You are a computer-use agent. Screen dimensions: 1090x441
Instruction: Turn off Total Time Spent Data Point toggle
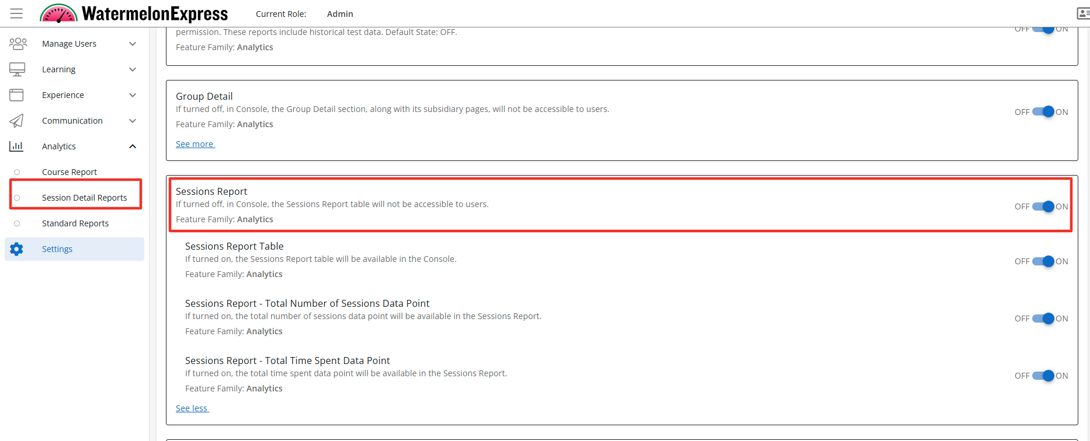tap(1043, 376)
